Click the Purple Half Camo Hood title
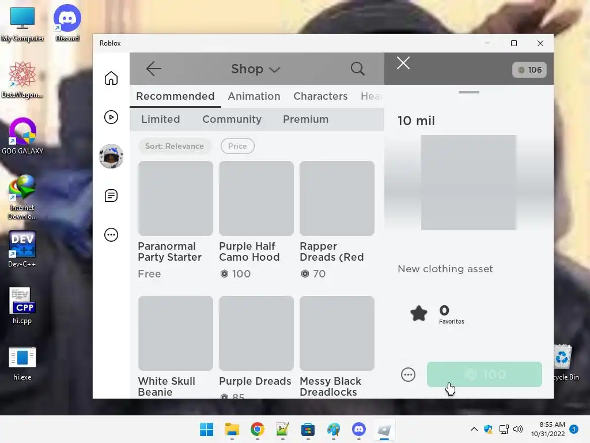590x443 pixels. [249, 251]
